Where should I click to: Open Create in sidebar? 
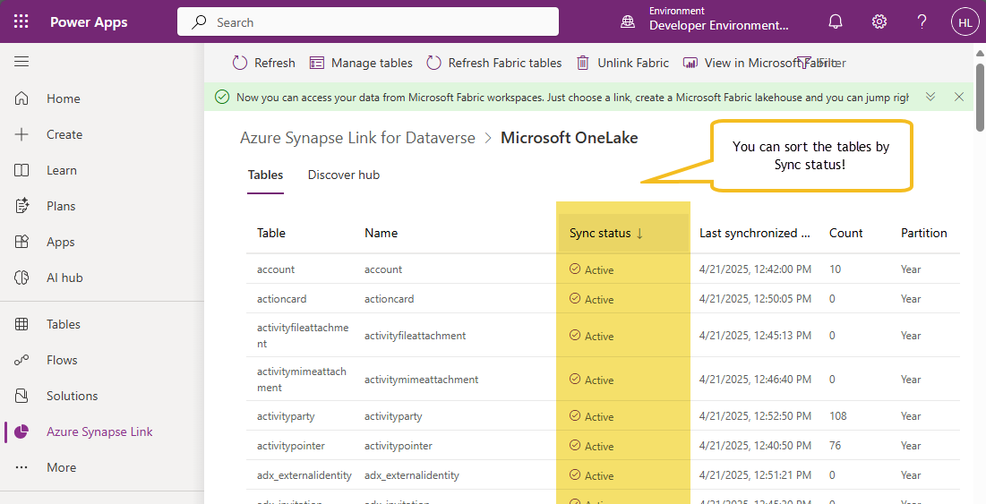tap(64, 134)
